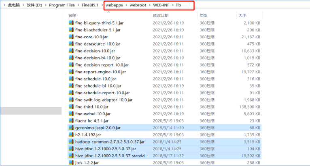Click the fine-datasource-10.0.jar archive icon
Image resolution: width=310 pixels, height=166 pixels.
point(71,44)
